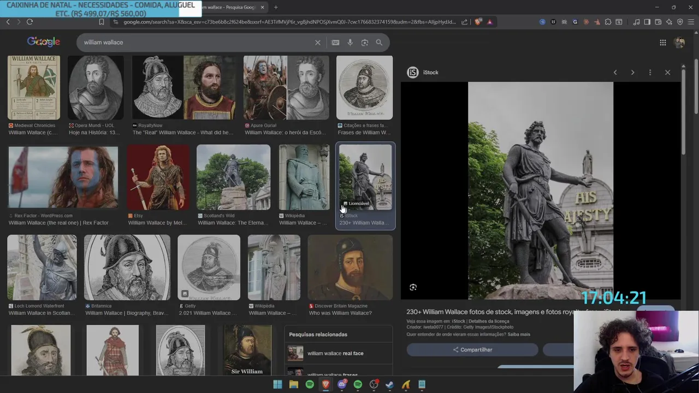This screenshot has width=699, height=393.
Task: Go to the previous image in preview
Action: (x=615, y=72)
